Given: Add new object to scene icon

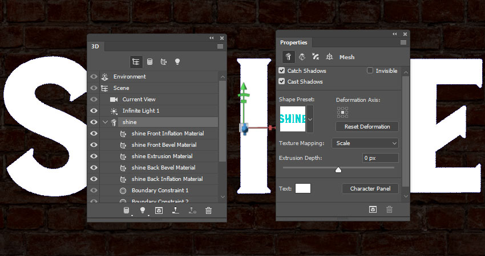Looking at the screenshot, I should (x=126, y=210).
